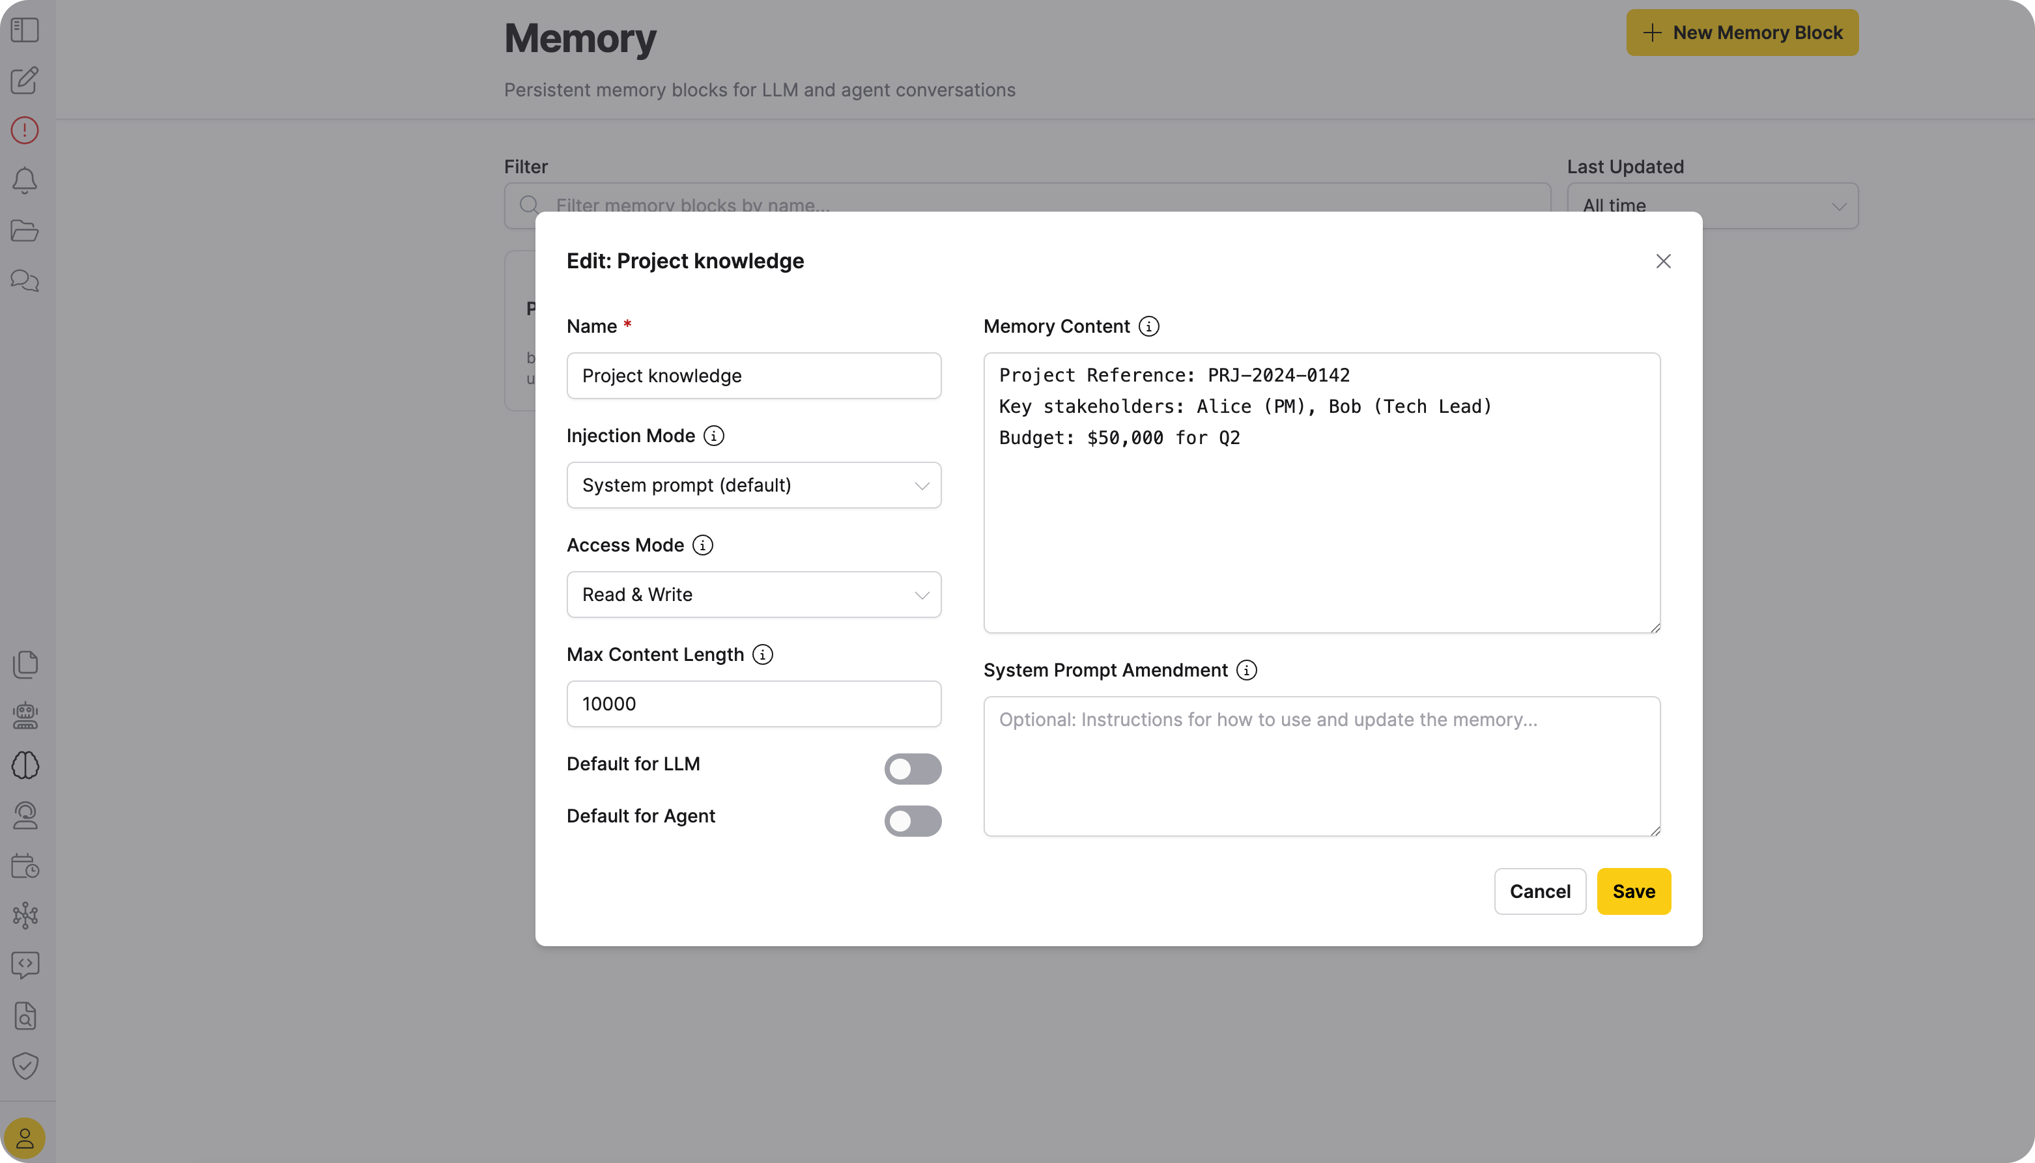Click info icon next to Access Mode
The width and height of the screenshot is (2035, 1163).
(x=702, y=546)
